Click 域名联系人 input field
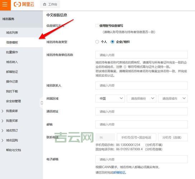 coord(141,86)
